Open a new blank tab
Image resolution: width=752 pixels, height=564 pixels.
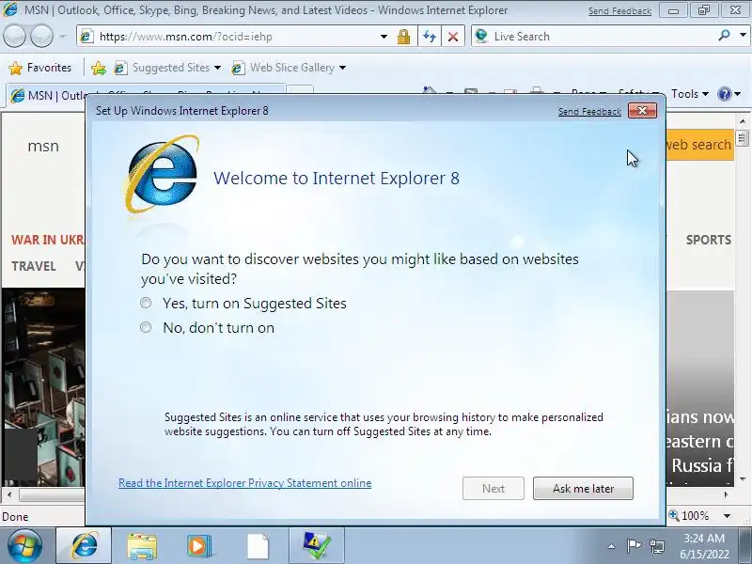tap(301, 90)
